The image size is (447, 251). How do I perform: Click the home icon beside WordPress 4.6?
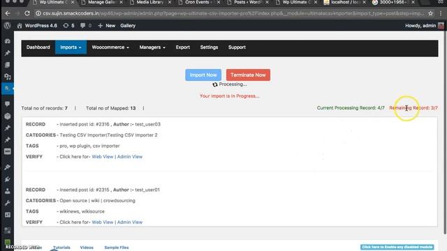[x=20, y=26]
